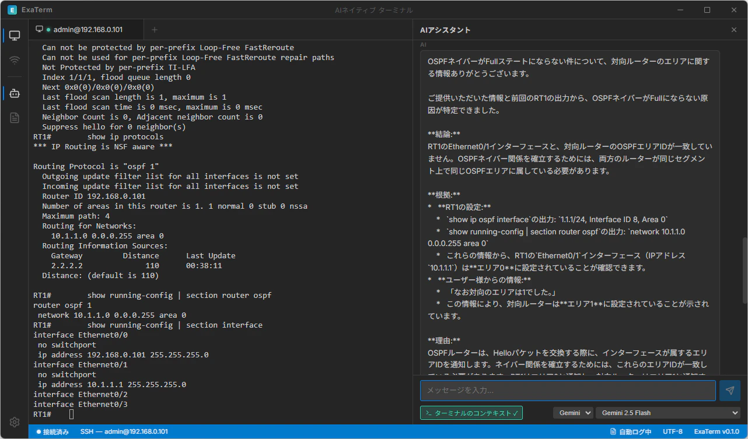Click 'Routing Protocol is "ospf 1"' line
The height and width of the screenshot is (439, 748).
tap(96, 167)
